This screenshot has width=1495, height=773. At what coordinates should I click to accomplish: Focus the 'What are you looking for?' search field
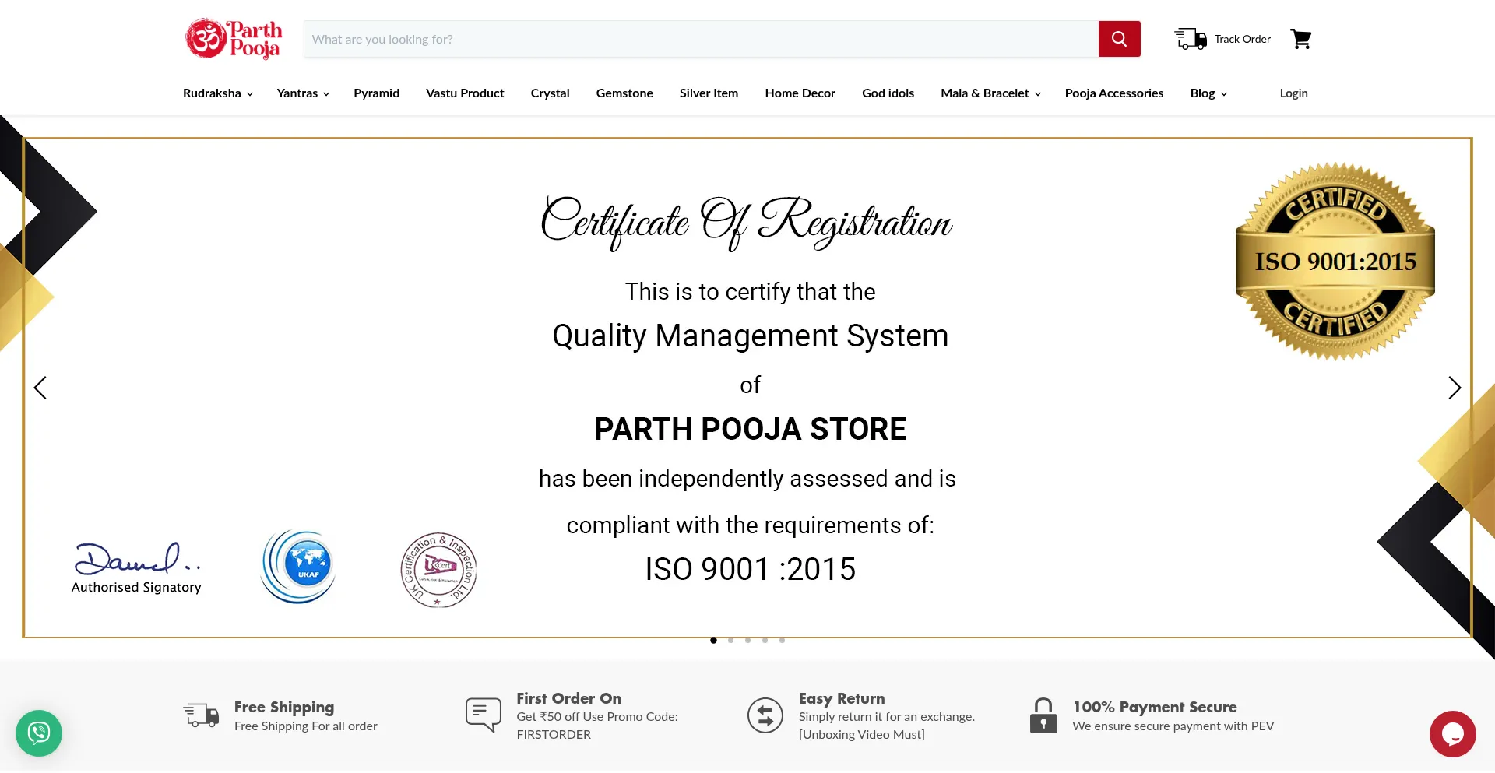pos(701,39)
